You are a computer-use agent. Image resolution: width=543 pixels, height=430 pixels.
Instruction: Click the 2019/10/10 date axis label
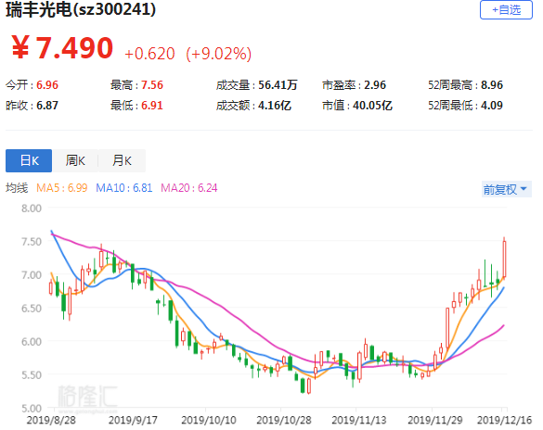pyautogui.click(x=209, y=421)
